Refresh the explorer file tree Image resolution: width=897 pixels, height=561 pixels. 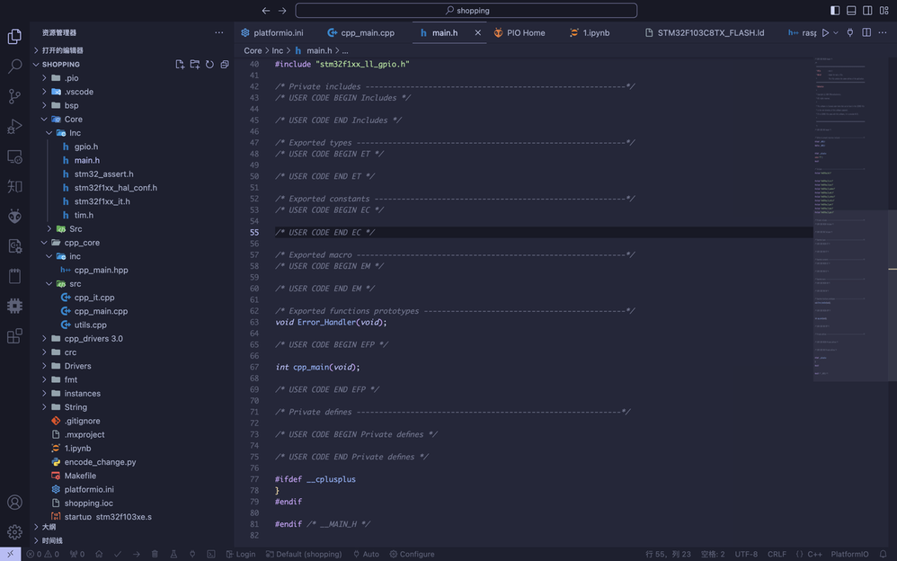tap(209, 65)
